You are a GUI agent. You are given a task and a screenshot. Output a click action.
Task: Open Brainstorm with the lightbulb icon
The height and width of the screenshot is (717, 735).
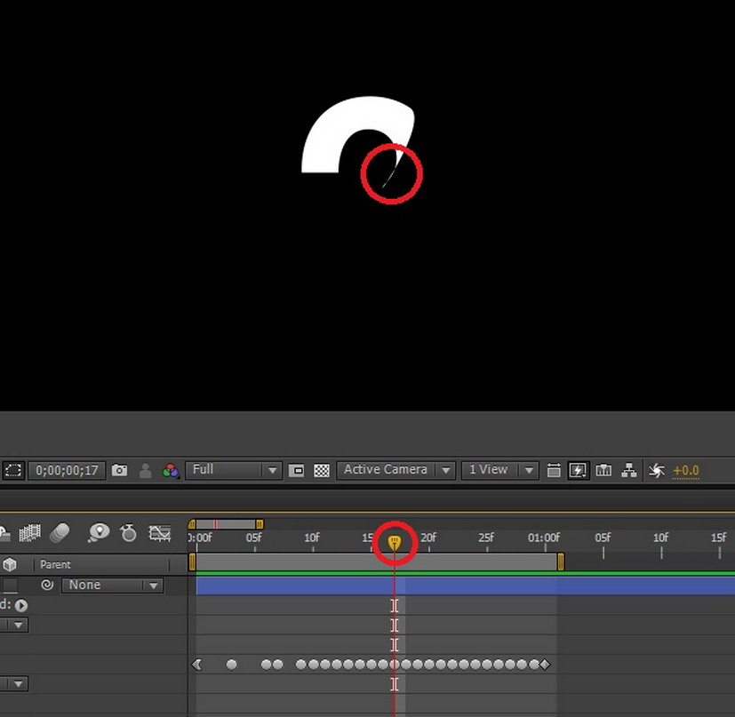(99, 533)
